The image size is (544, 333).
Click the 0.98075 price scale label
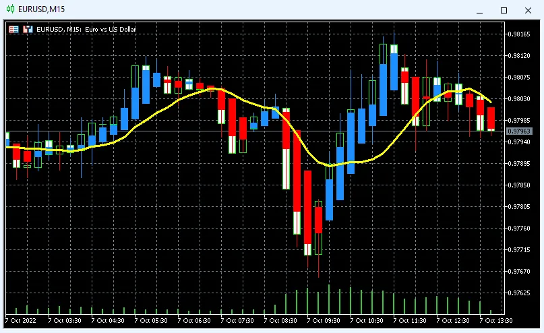[x=519, y=77]
